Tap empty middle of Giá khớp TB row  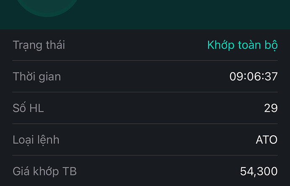pos(145,171)
